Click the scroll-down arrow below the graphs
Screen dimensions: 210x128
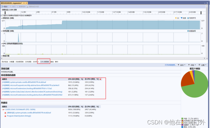[x=207, y=58]
